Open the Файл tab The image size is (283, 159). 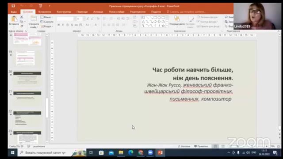[14, 12]
